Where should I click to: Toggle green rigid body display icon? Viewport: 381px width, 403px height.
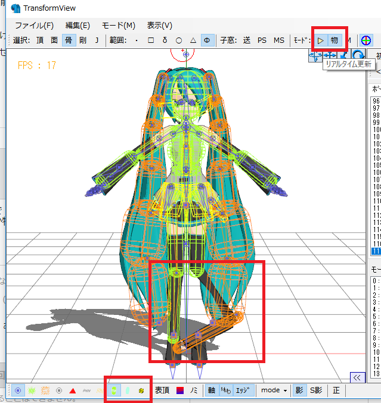coord(114,390)
